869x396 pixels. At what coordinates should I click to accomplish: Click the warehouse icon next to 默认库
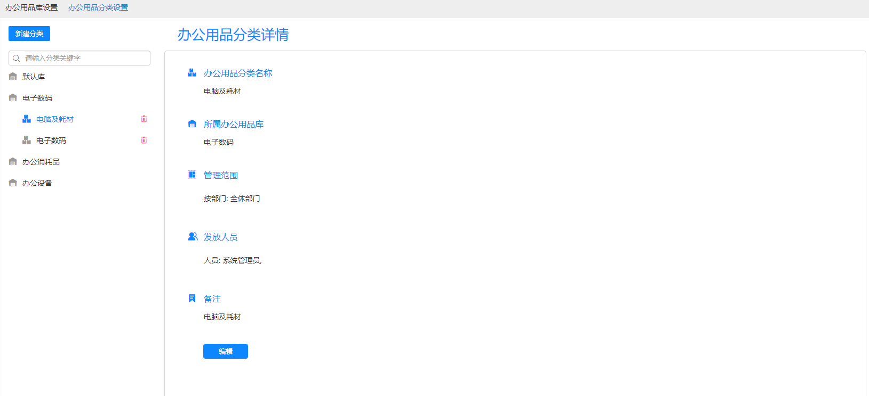[x=13, y=77]
